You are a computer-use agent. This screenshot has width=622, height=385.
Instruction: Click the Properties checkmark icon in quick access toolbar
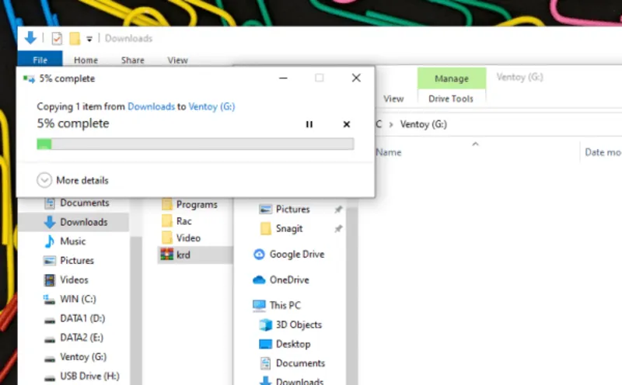[x=57, y=38]
